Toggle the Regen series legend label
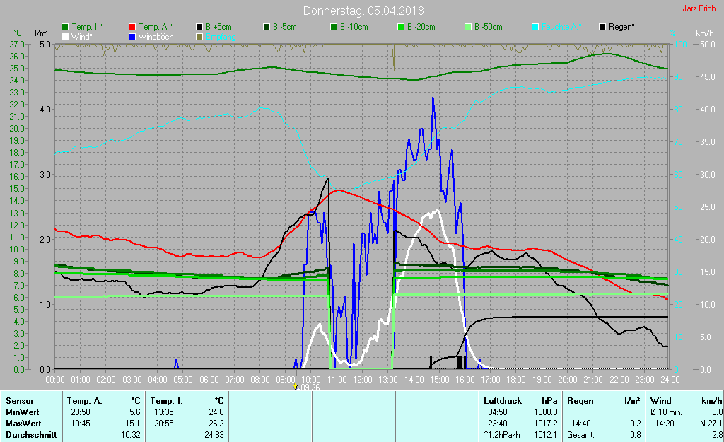This screenshot has width=724, height=442. click(621, 27)
